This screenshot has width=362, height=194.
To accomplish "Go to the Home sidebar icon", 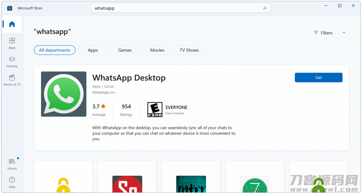I will click(12, 24).
